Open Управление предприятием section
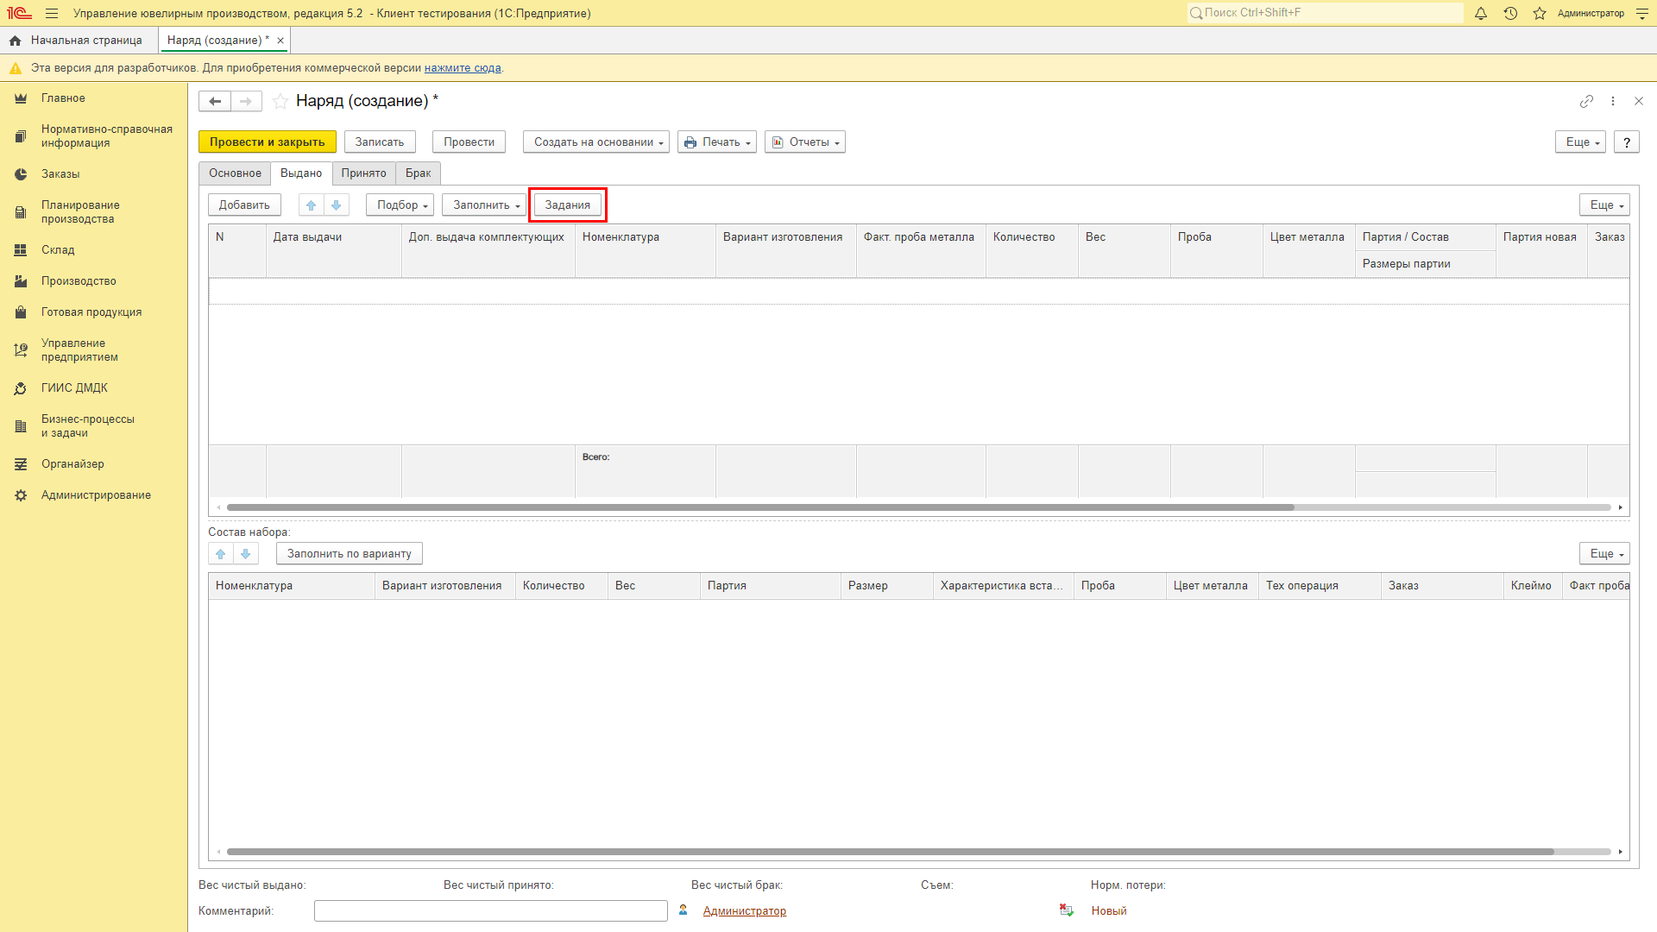 [x=93, y=350]
